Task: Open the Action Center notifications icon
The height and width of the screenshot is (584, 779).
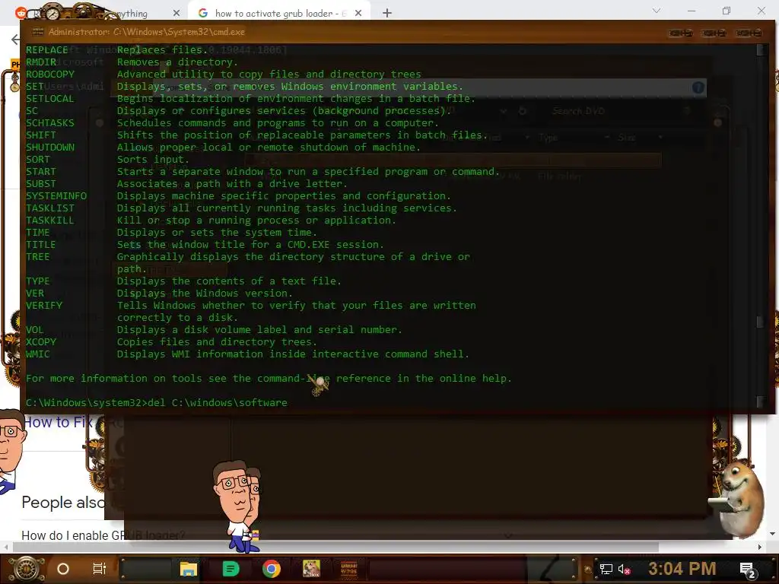Action: pos(747,570)
